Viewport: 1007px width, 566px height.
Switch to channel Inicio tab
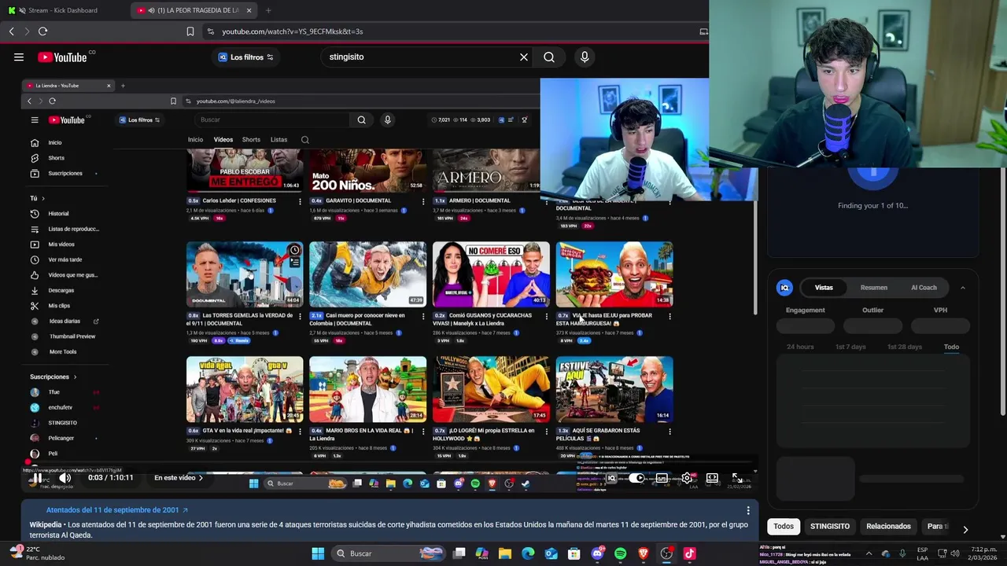click(195, 140)
